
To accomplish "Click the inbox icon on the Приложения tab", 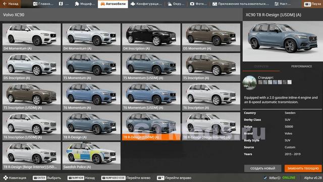I will point(214,4).
